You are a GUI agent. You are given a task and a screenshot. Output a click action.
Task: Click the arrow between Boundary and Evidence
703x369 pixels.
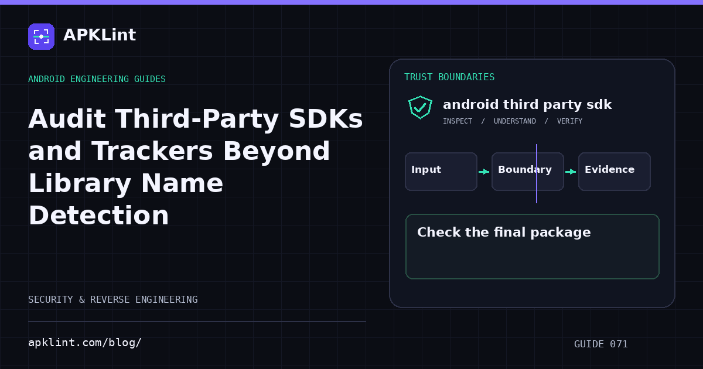[x=571, y=172]
